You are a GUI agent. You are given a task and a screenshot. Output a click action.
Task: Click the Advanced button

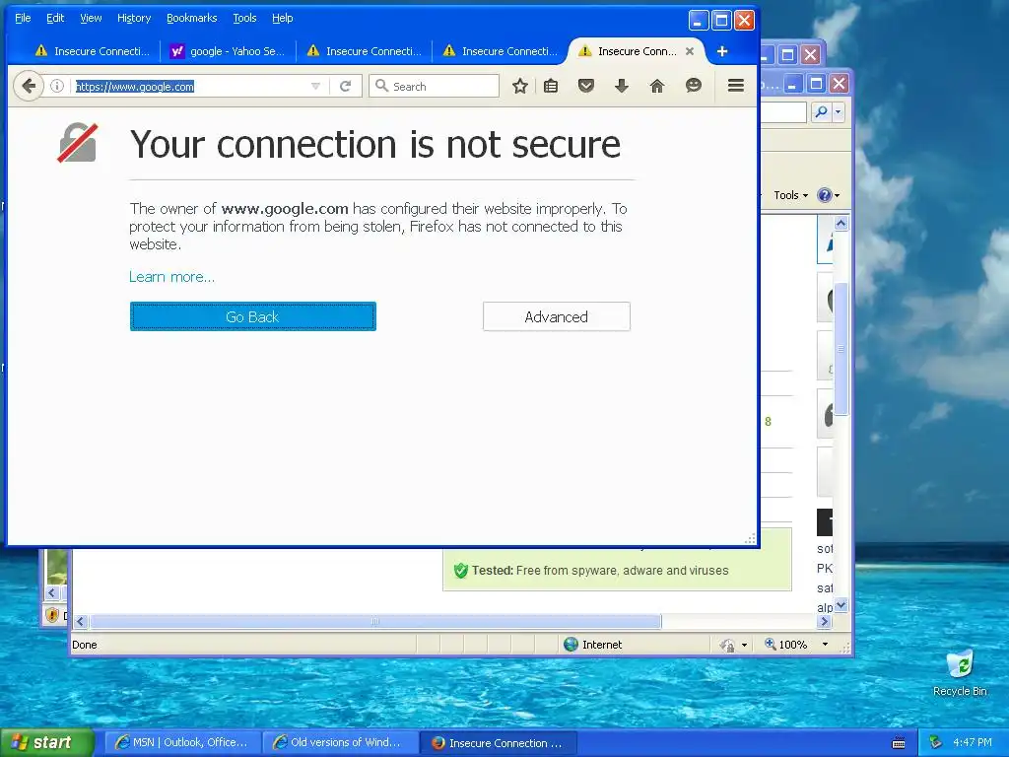coord(557,316)
